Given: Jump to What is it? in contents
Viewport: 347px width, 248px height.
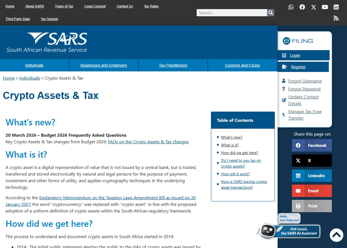Looking at the screenshot, I should coord(230,145).
